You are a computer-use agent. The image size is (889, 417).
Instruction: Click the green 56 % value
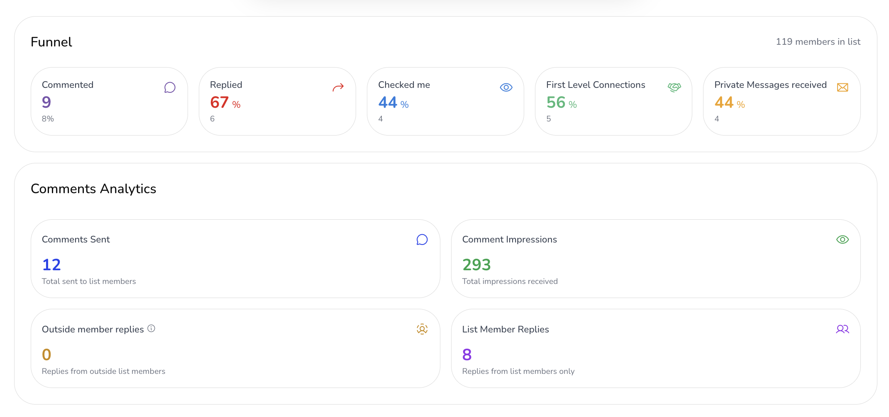pyautogui.click(x=562, y=102)
